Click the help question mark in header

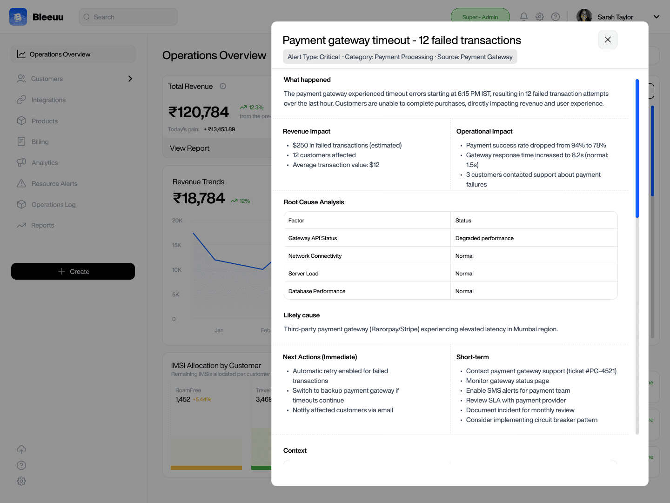coord(556,17)
